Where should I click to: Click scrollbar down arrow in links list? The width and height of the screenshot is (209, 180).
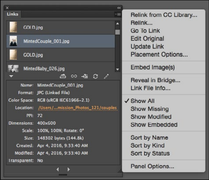[118, 69]
